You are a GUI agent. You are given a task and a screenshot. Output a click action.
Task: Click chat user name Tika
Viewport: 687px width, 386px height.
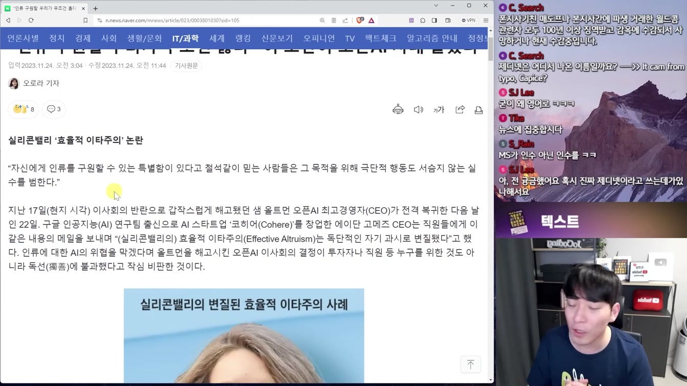pyautogui.click(x=516, y=118)
